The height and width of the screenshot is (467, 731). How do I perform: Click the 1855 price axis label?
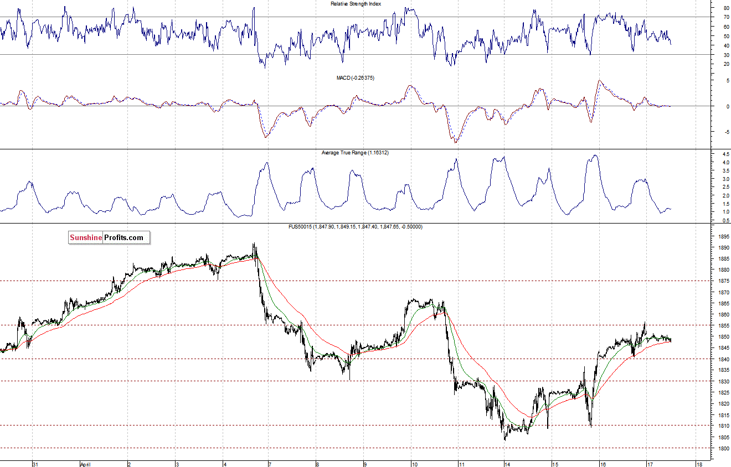point(723,325)
